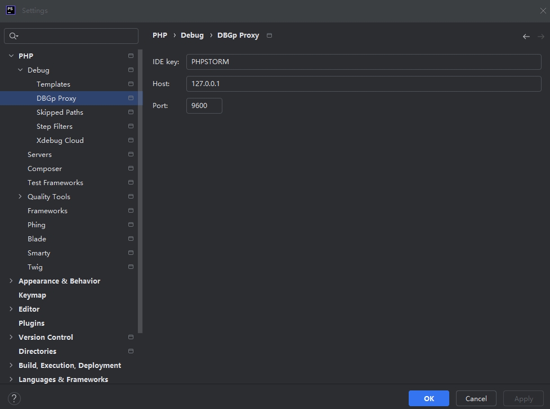This screenshot has width=550, height=409.
Task: Close the Settings dialog window
Action: (543, 11)
